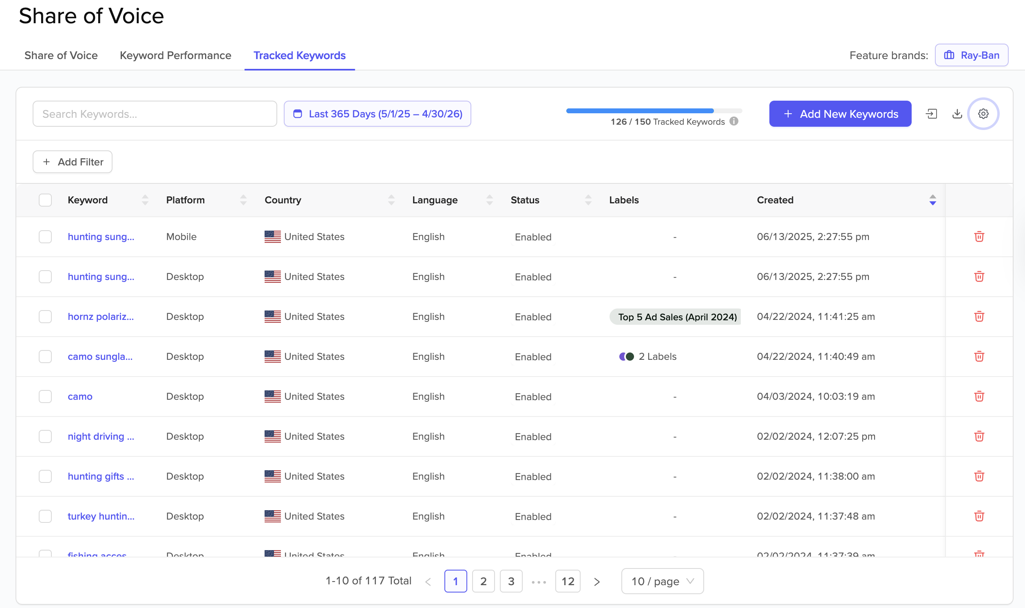
Task: Open the Last 365 Days date picker
Action: coord(377,114)
